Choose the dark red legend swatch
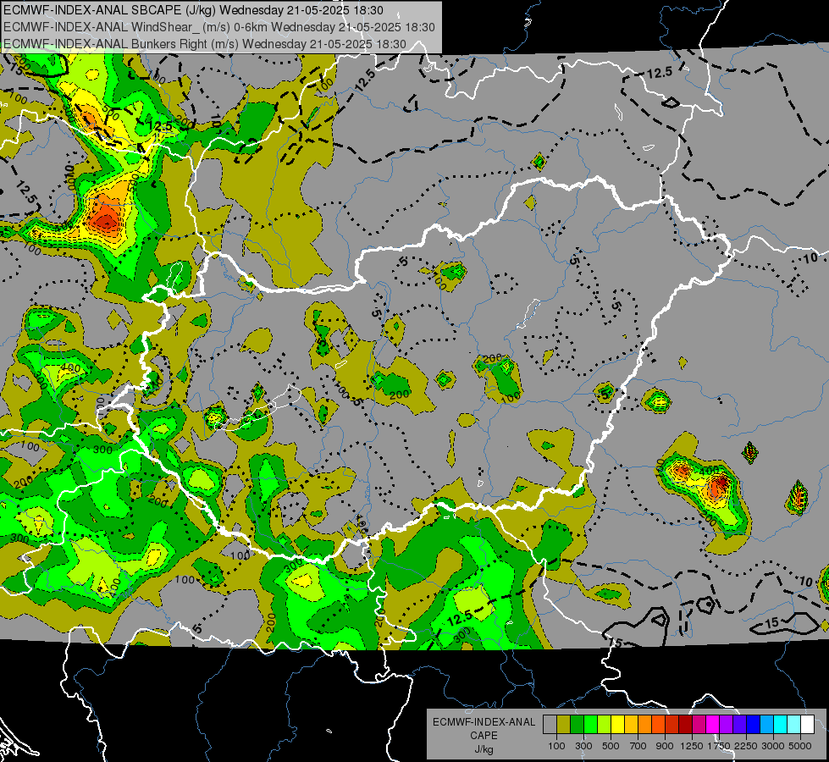This screenshot has height=762, width=829. tap(685, 725)
